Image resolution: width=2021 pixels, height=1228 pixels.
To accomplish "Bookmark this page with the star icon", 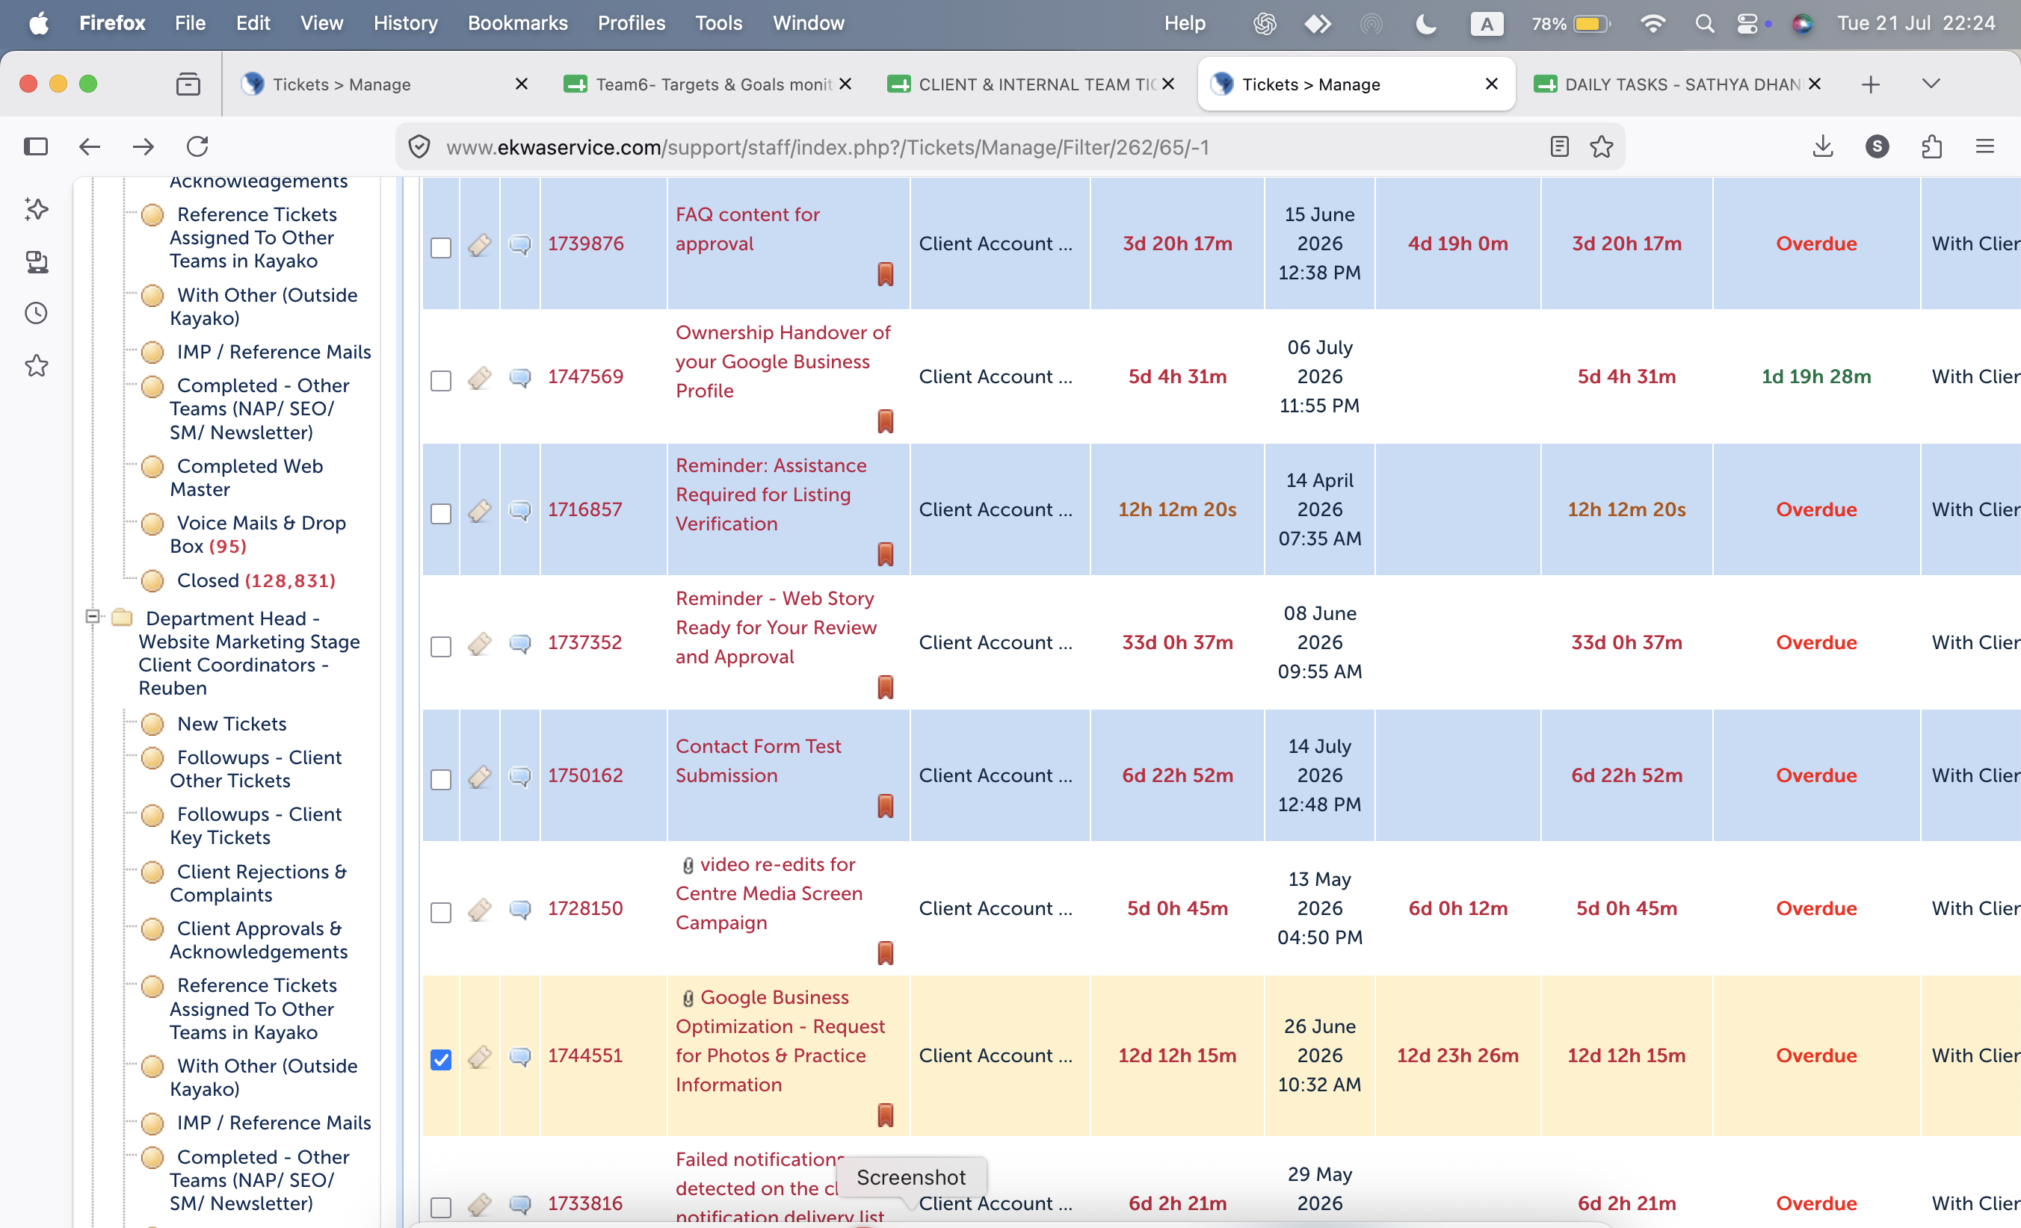I will coord(1601,146).
